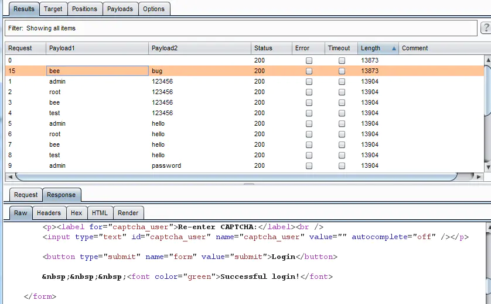Open the HTML view tab
Image resolution: width=491 pixels, height=304 pixels.
[x=100, y=213]
